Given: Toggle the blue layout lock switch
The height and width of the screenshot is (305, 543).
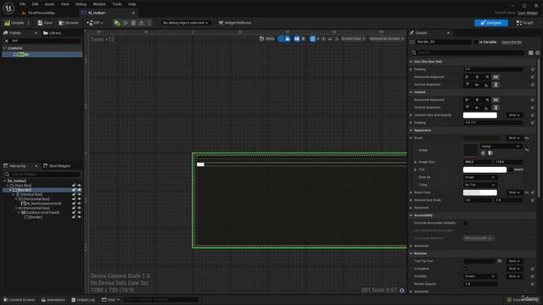Looking at the screenshot, I should (x=284, y=39).
